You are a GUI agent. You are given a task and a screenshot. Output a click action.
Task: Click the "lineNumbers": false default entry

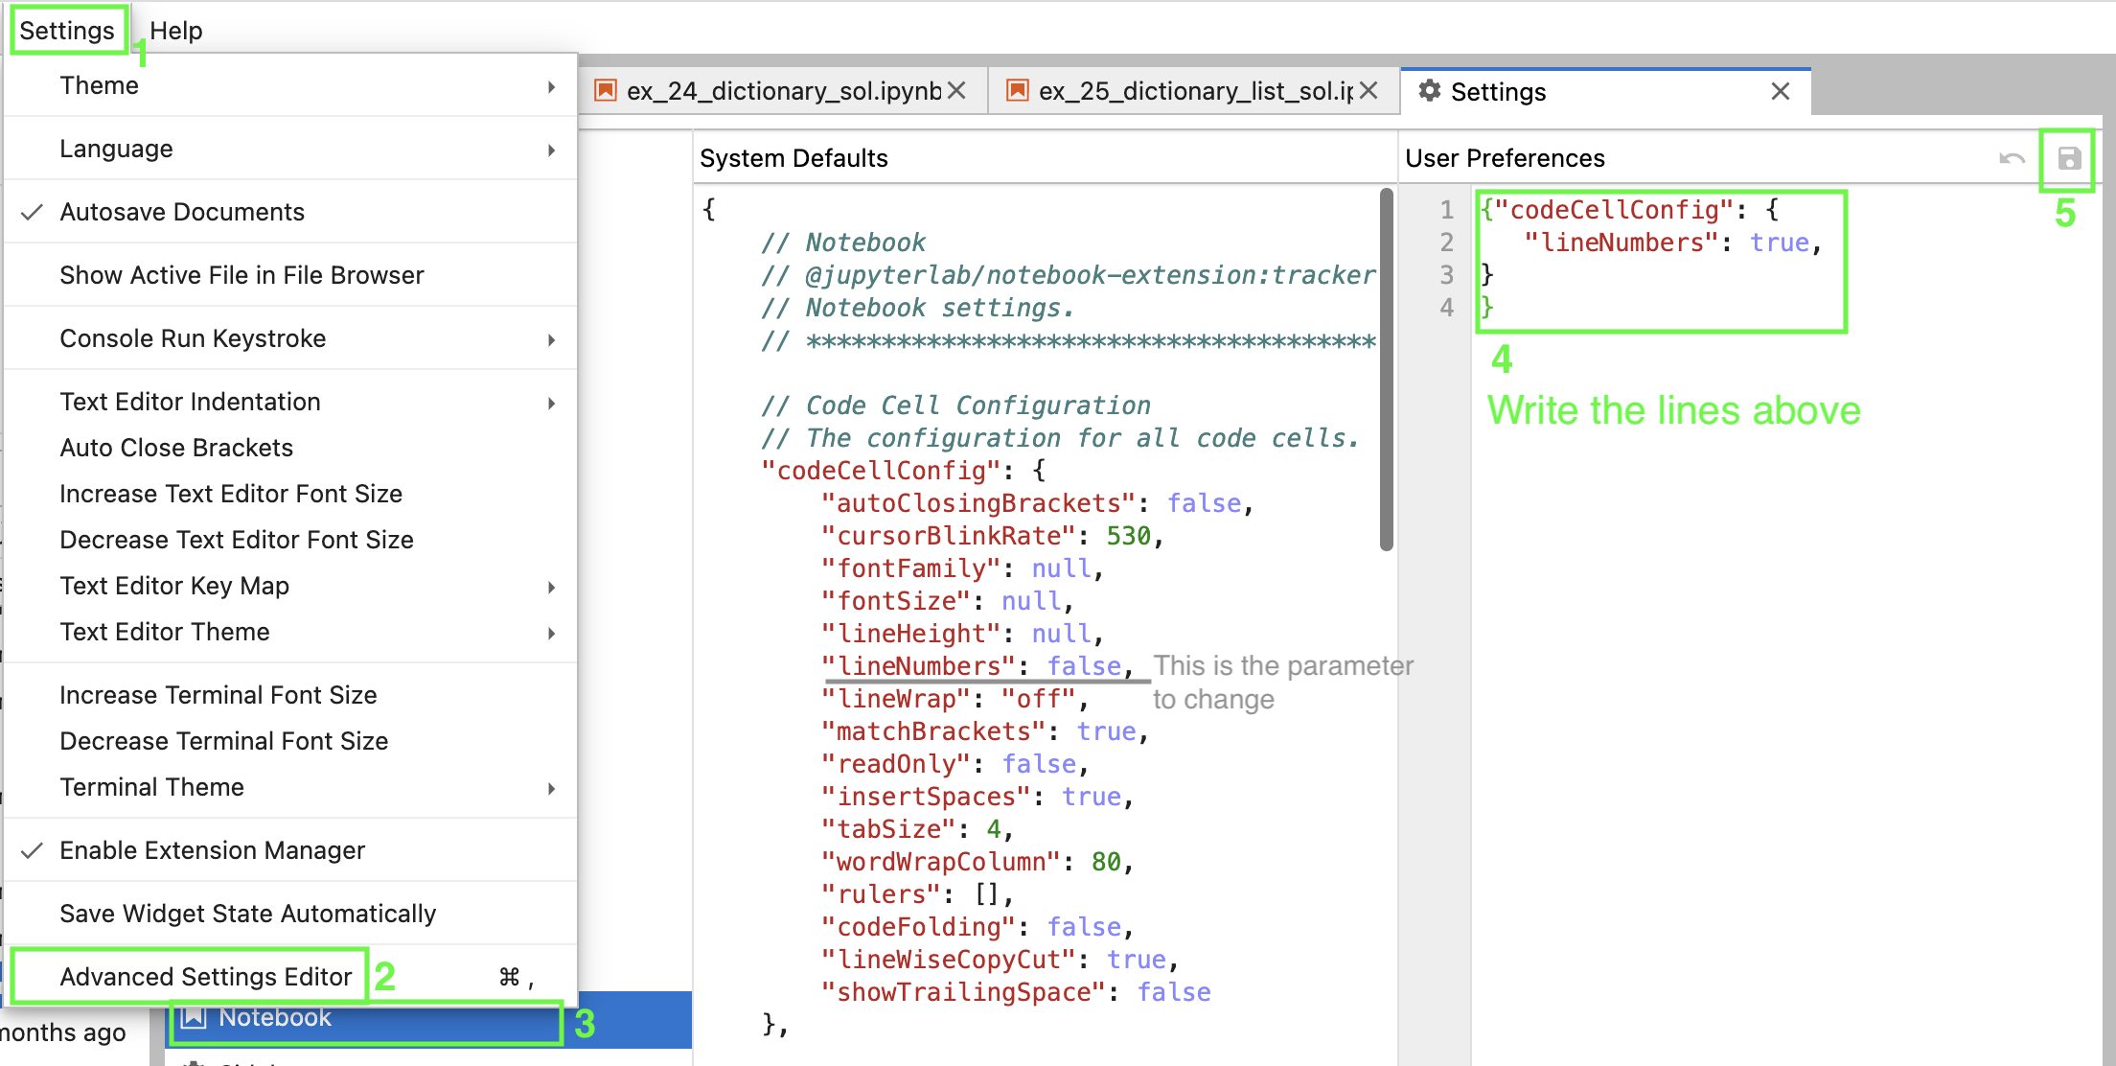pos(977,666)
